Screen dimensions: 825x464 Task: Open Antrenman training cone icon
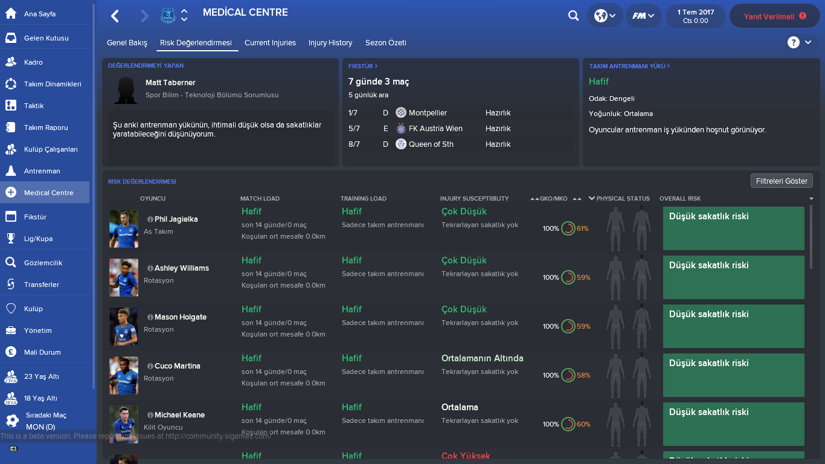point(11,171)
